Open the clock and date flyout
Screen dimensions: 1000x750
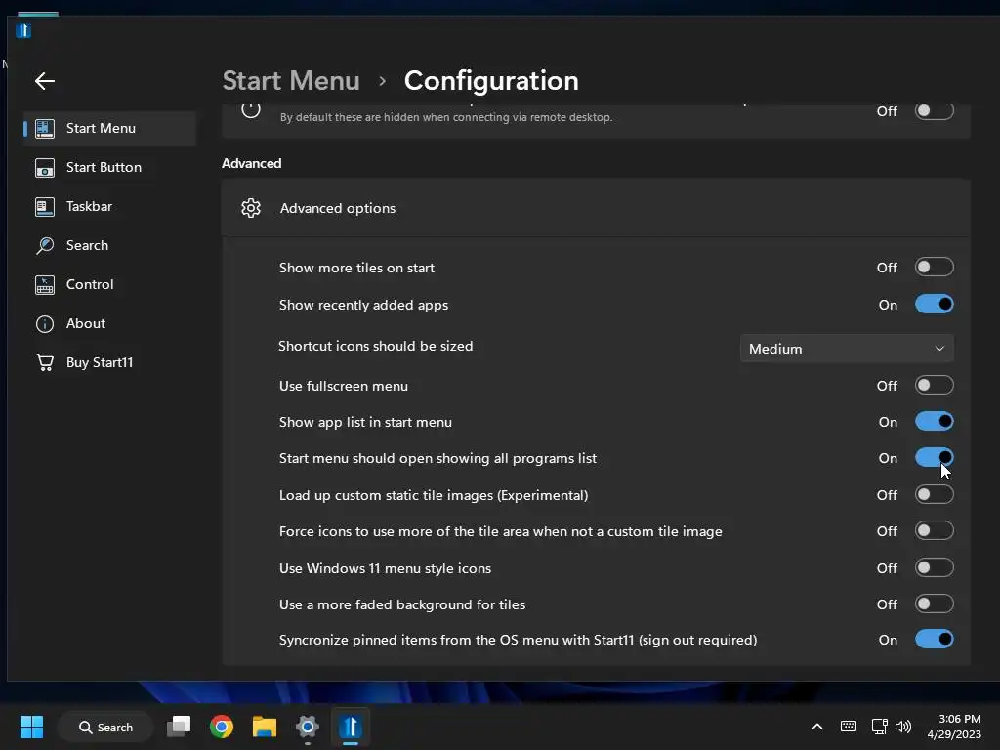pyautogui.click(x=954, y=727)
